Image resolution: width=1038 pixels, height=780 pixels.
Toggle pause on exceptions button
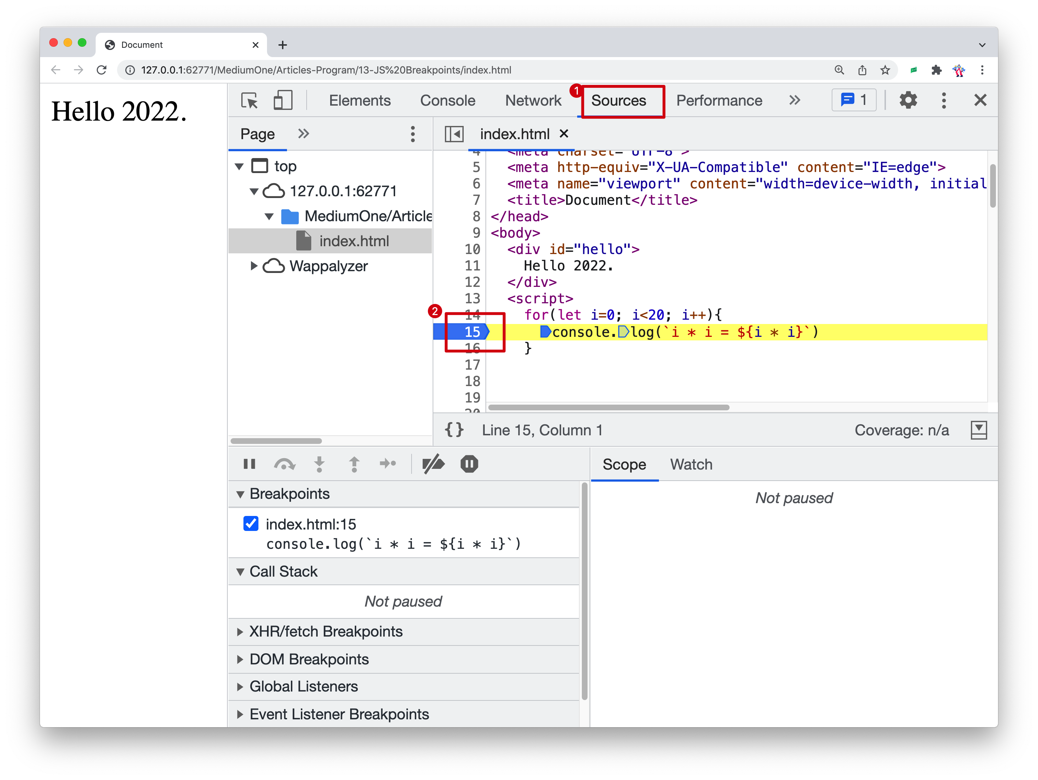469,464
